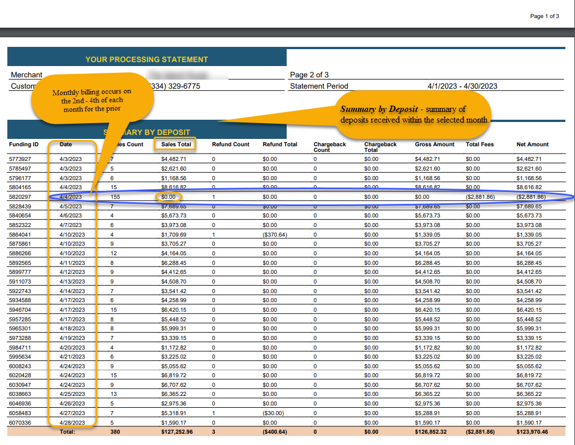This screenshot has height=445, width=575.
Task: Click the date 4/13/2023
Action: tap(72, 281)
